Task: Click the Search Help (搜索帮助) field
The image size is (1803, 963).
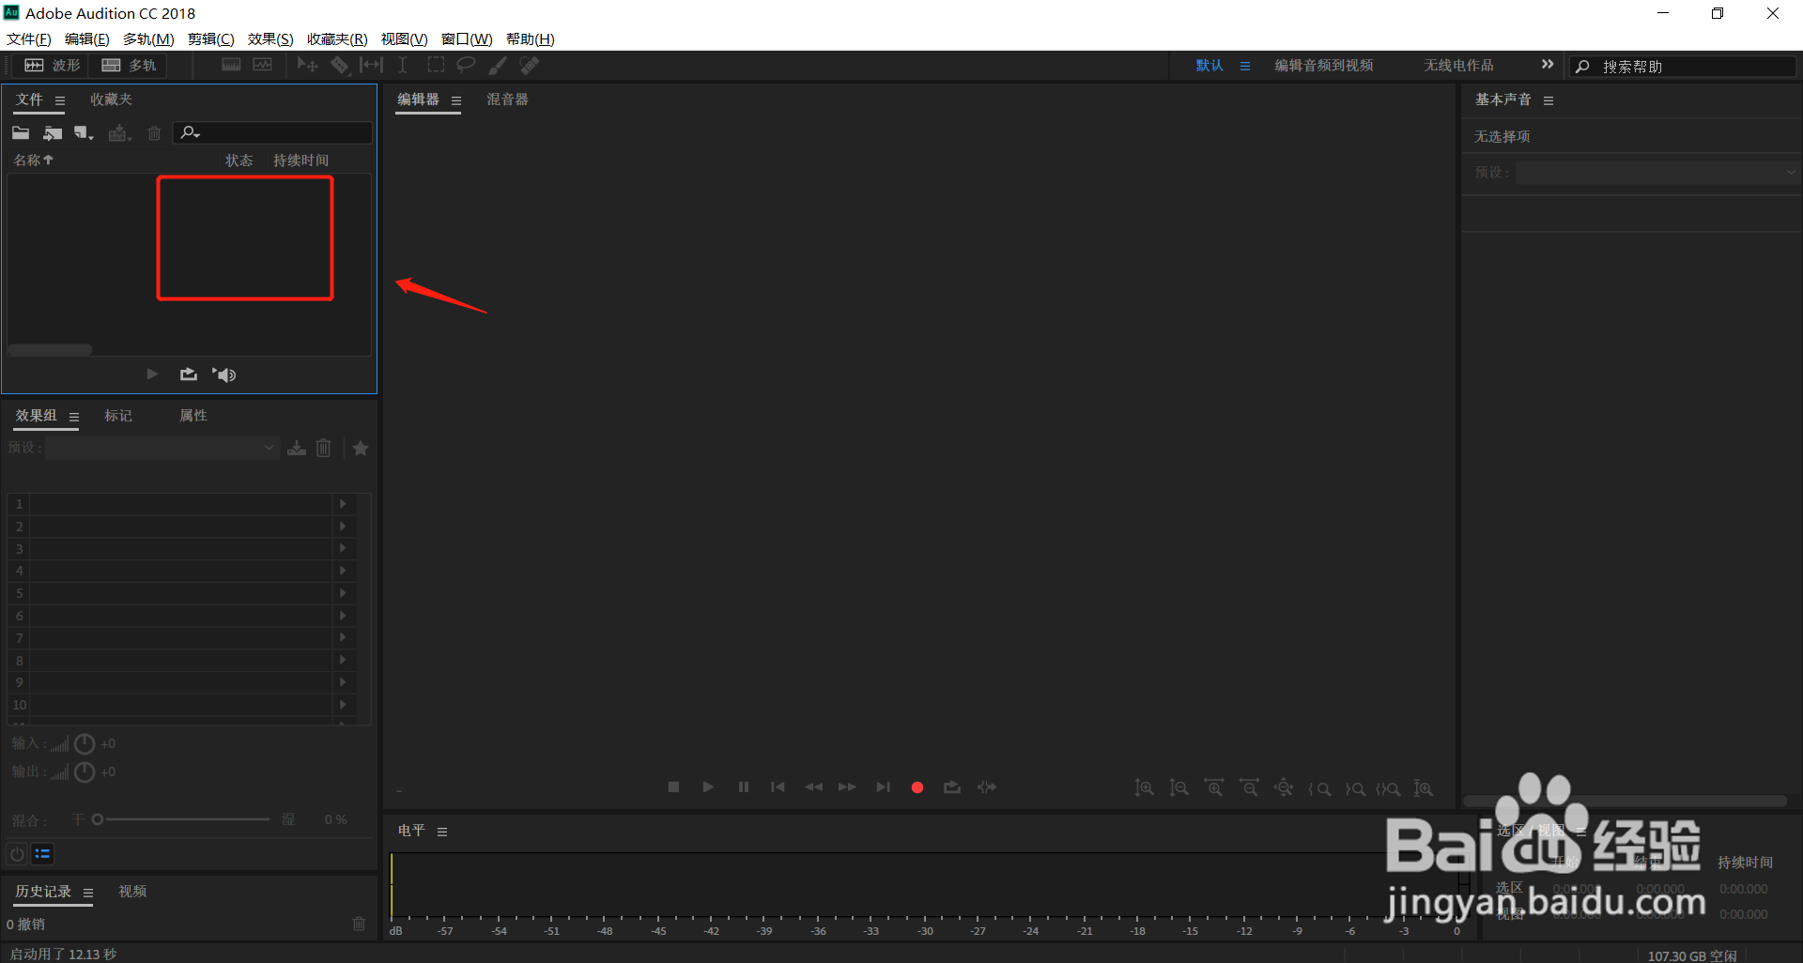Action: click(x=1684, y=67)
